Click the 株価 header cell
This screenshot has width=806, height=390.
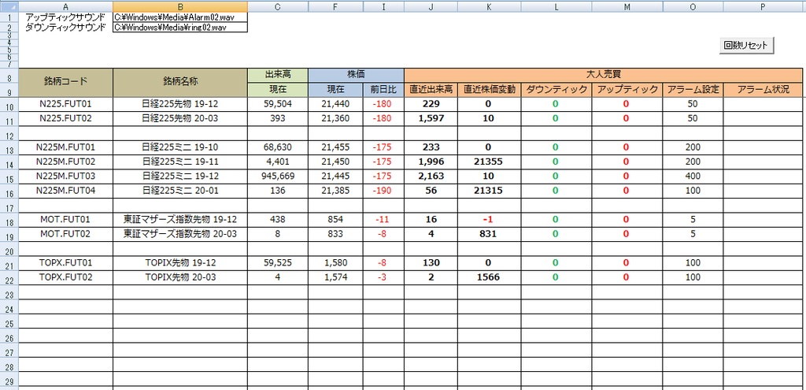(357, 75)
